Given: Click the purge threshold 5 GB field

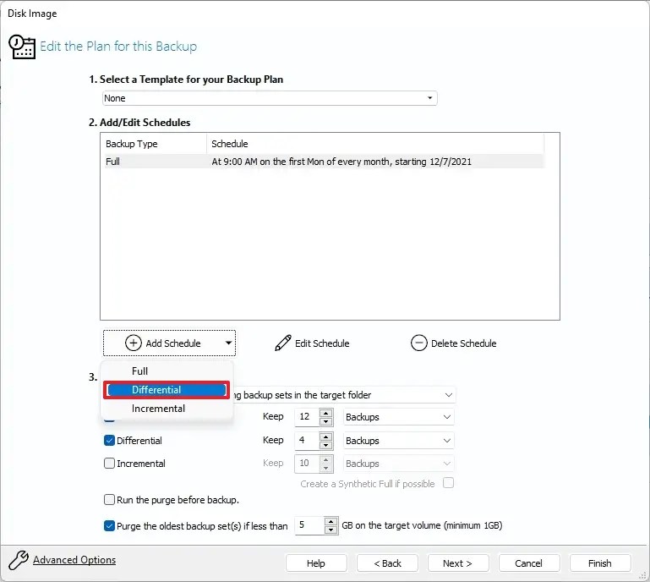Looking at the screenshot, I should 309,525.
